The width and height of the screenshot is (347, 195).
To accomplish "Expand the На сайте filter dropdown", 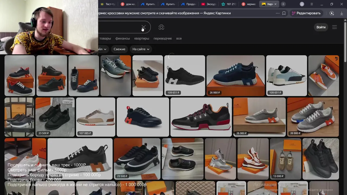I will 141,49.
